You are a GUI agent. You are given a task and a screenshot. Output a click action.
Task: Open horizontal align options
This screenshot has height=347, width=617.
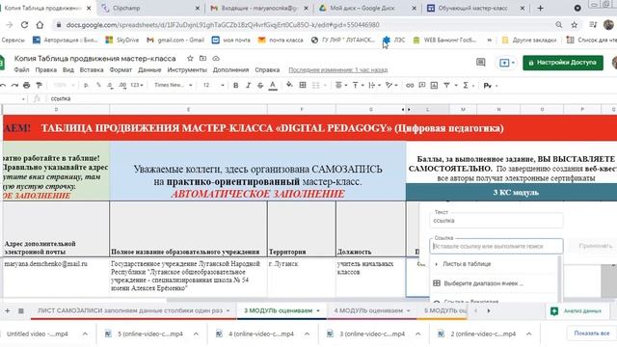tap(340, 85)
